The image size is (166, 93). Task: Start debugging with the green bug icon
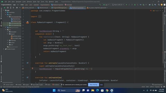coord(135,5)
